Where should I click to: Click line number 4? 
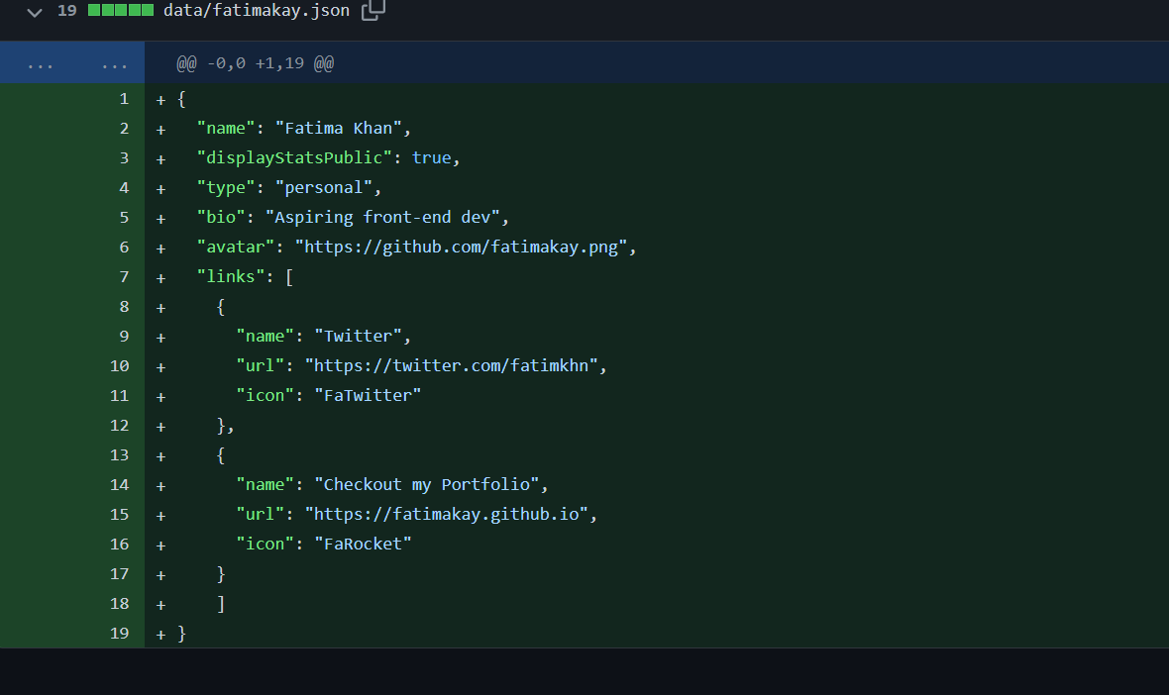pos(124,188)
